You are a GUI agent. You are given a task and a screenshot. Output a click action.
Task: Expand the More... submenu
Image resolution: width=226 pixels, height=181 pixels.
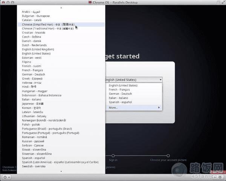pyautogui.click(x=134, y=108)
